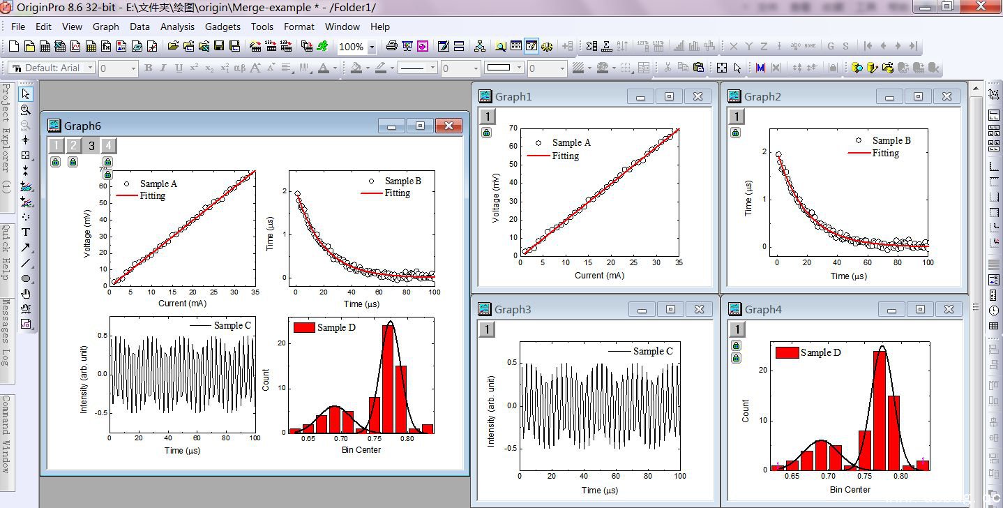Toggle the green lock in Graph1
This screenshot has height=508, width=1003.
(486, 132)
